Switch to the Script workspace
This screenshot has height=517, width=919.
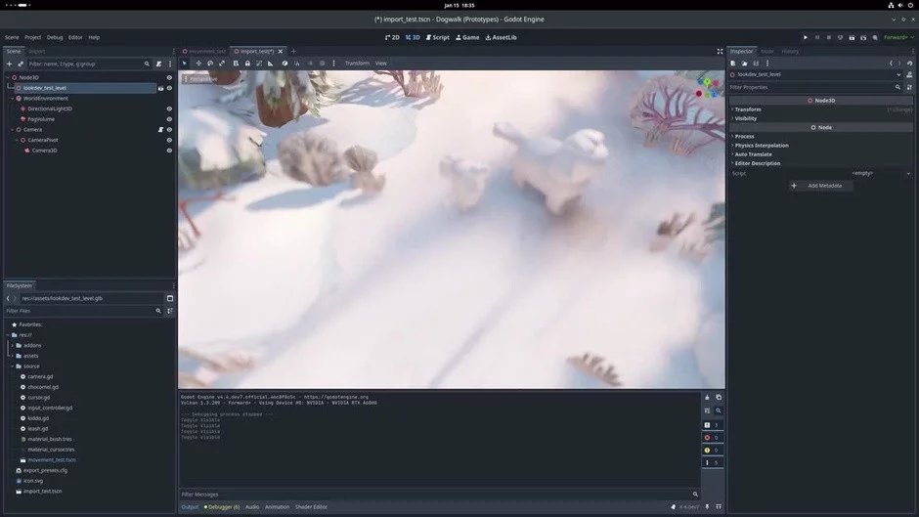(x=438, y=37)
